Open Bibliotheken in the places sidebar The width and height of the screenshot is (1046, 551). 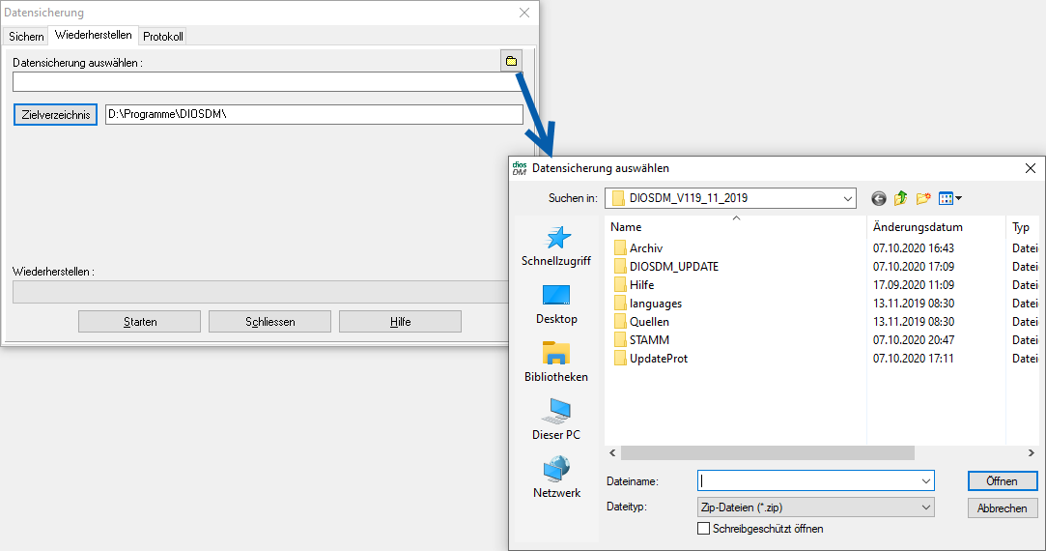pos(556,362)
